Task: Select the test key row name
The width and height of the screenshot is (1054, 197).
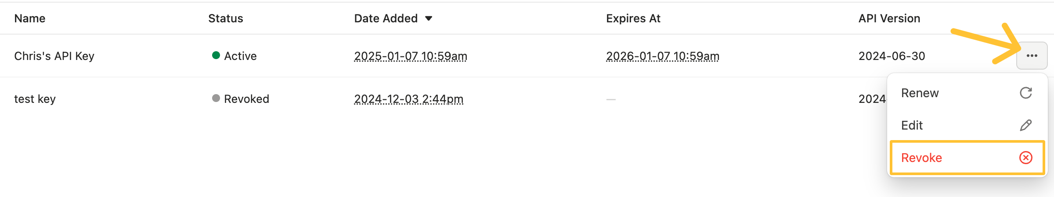Action: coord(35,99)
